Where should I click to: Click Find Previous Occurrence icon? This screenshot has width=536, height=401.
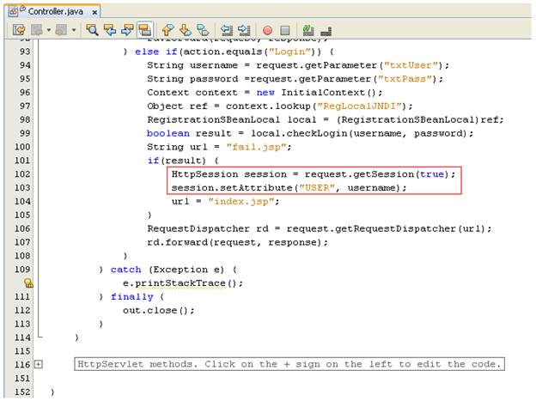pyautogui.click(x=110, y=30)
